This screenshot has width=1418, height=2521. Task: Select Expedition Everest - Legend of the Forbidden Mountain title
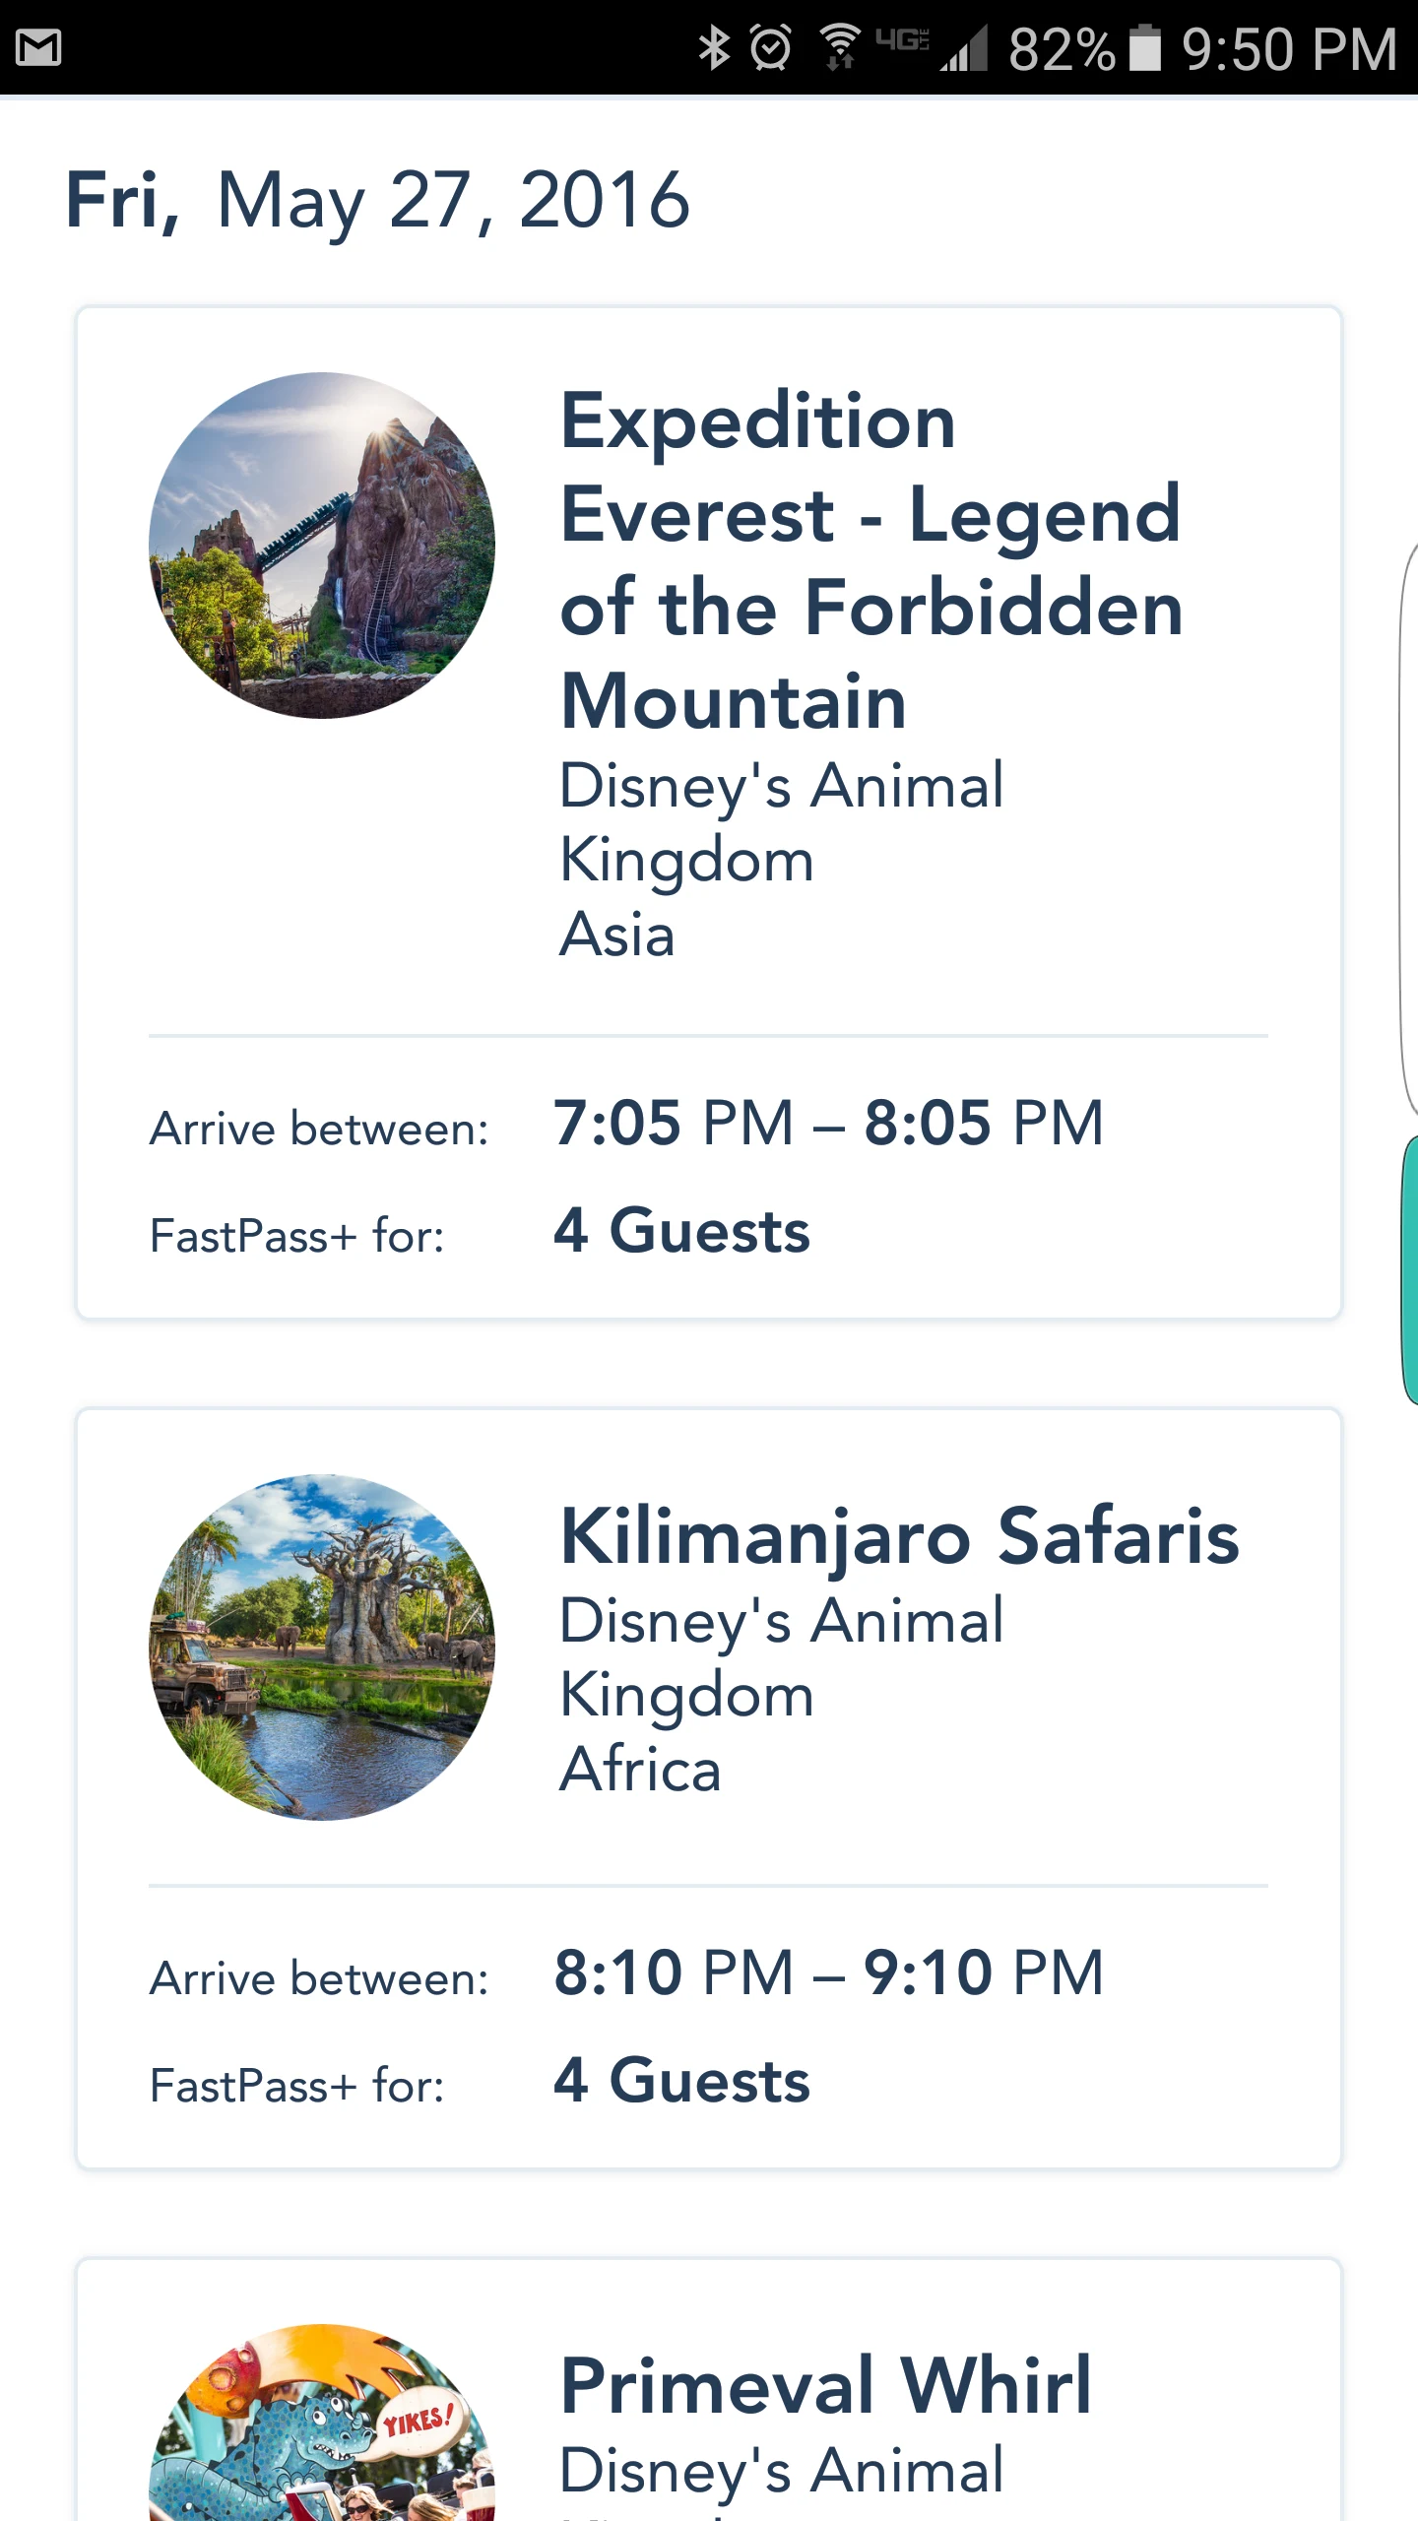871,559
